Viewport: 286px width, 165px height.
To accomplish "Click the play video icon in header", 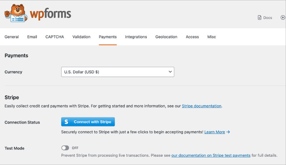I will coord(283,17).
